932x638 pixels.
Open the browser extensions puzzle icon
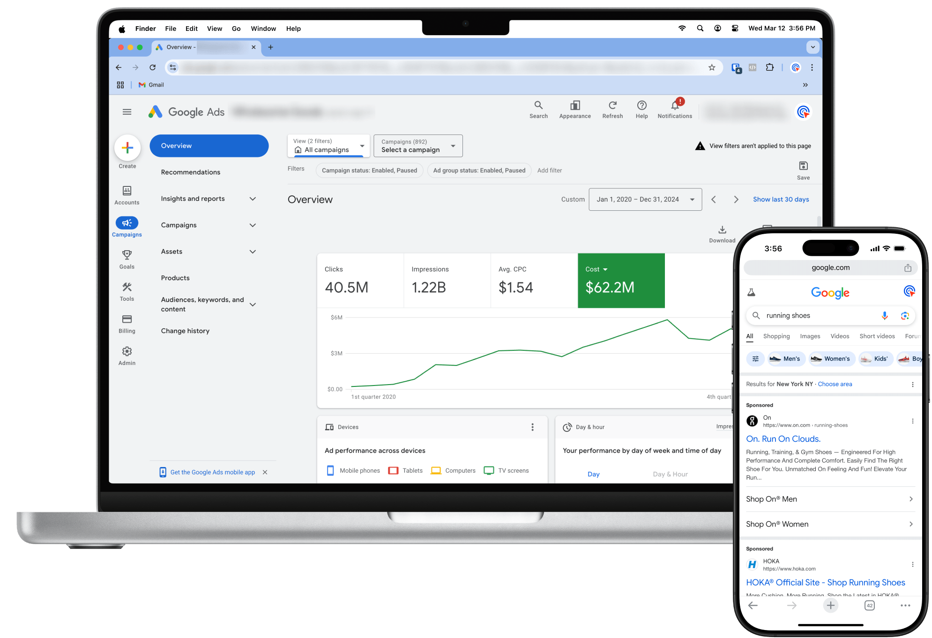pyautogui.click(x=769, y=67)
